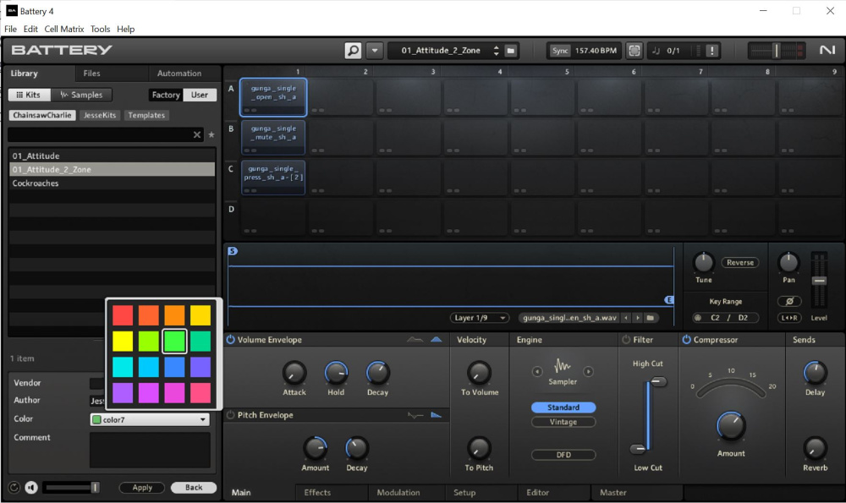Click the 157.40 BPM tempo field
The height and width of the screenshot is (503, 846).
(596, 51)
